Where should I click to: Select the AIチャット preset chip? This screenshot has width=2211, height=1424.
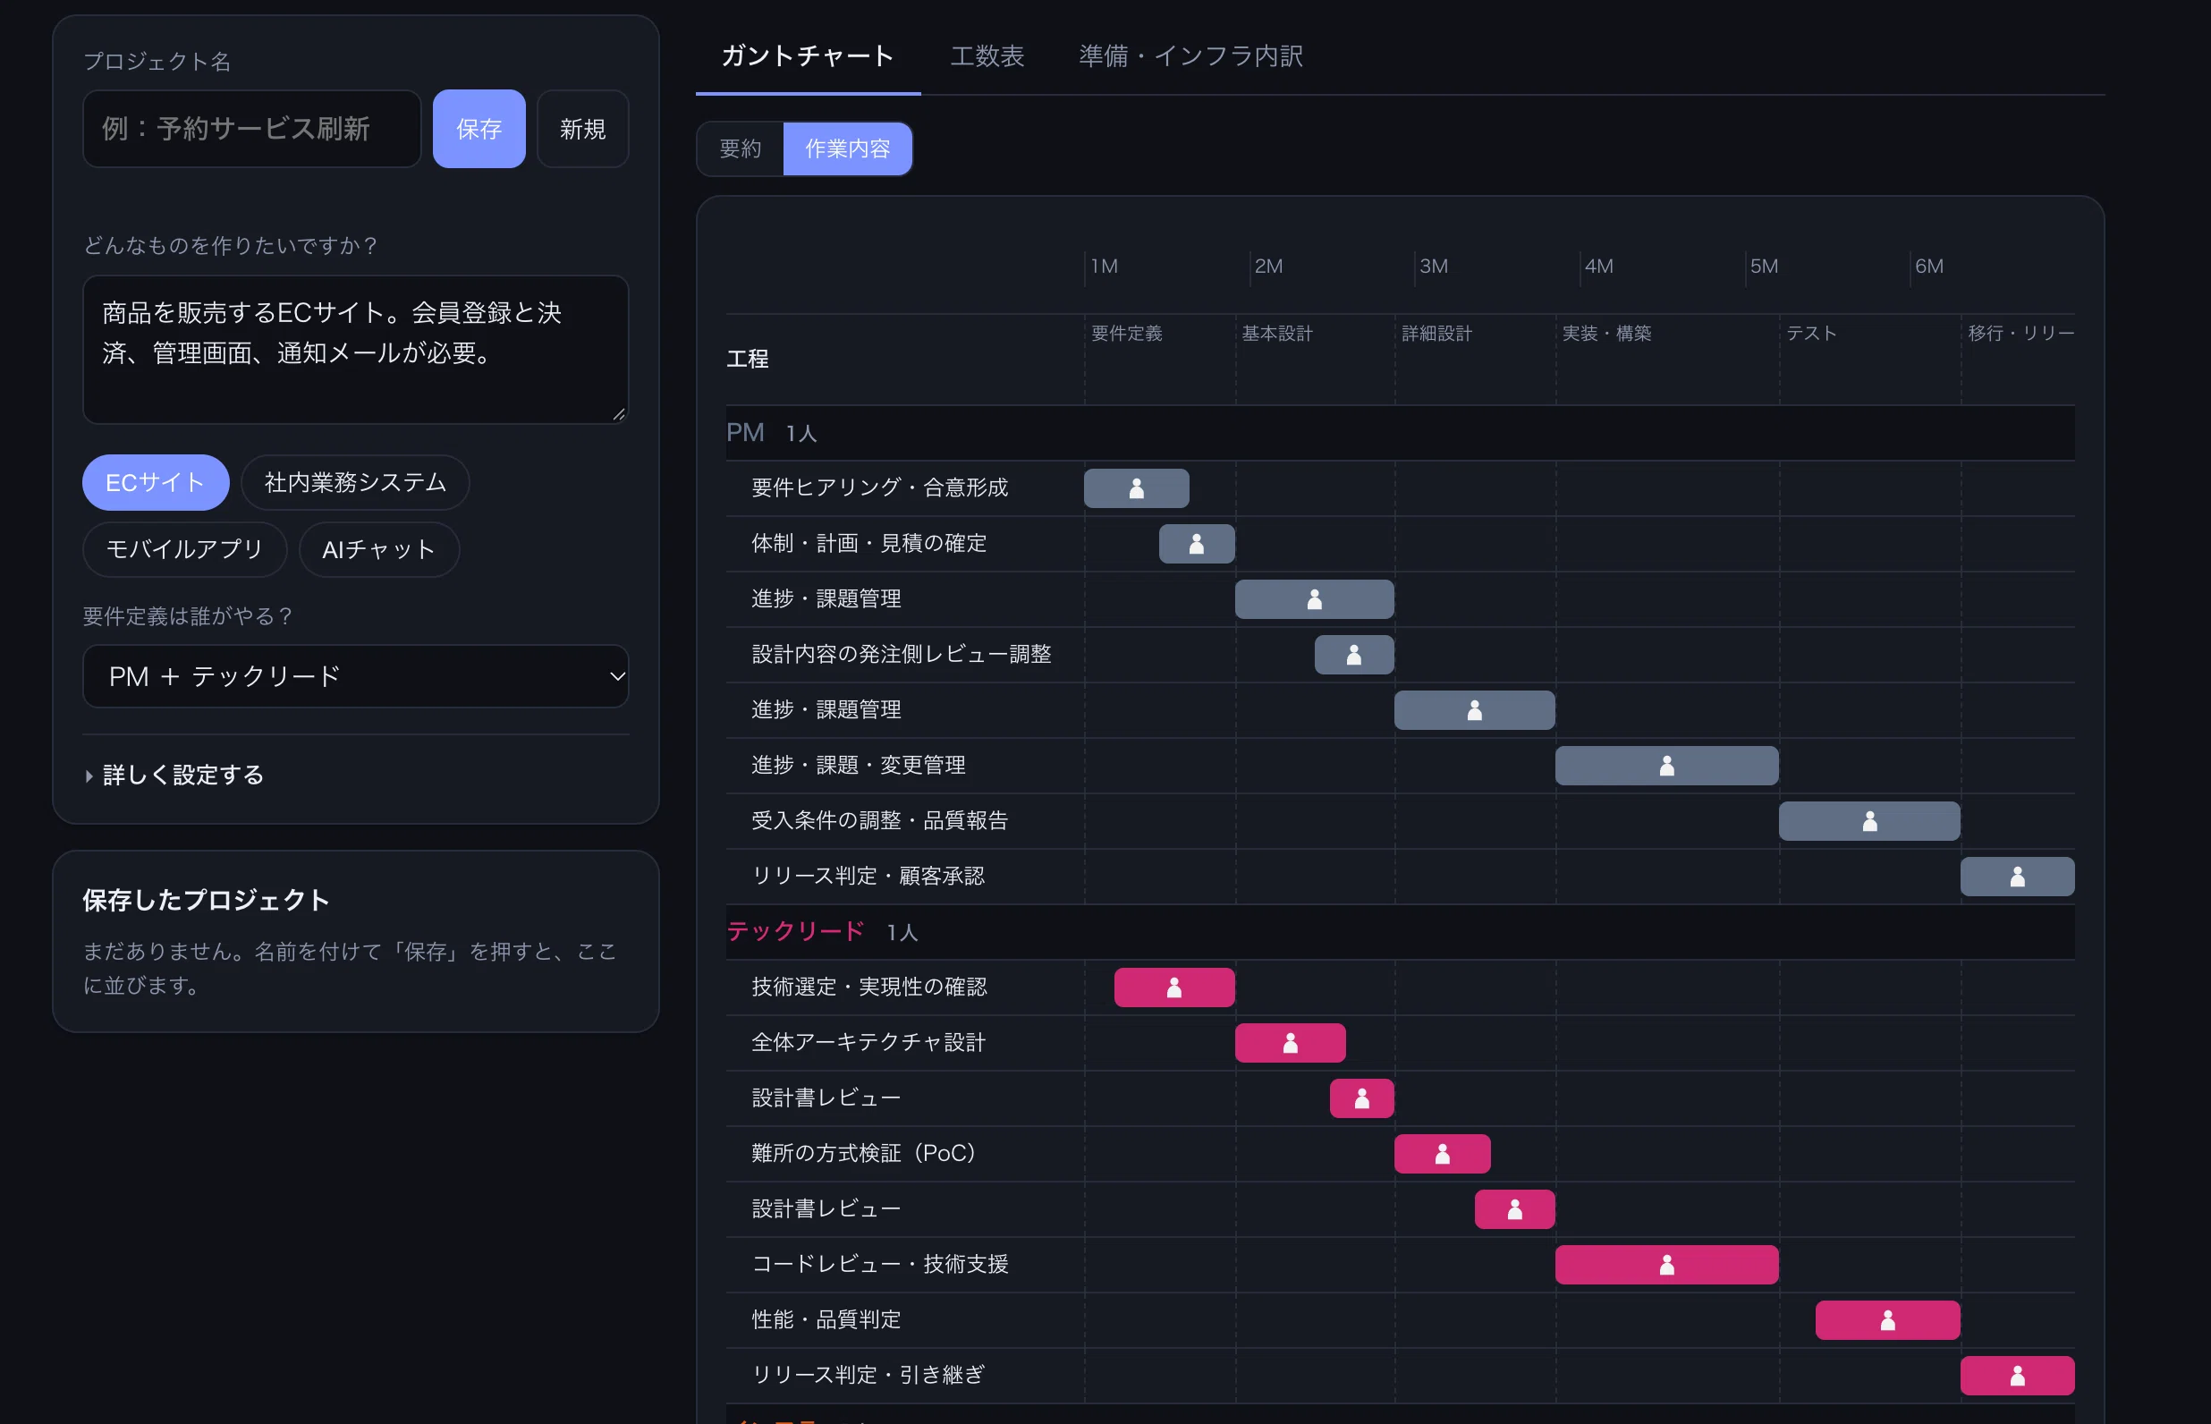379,549
